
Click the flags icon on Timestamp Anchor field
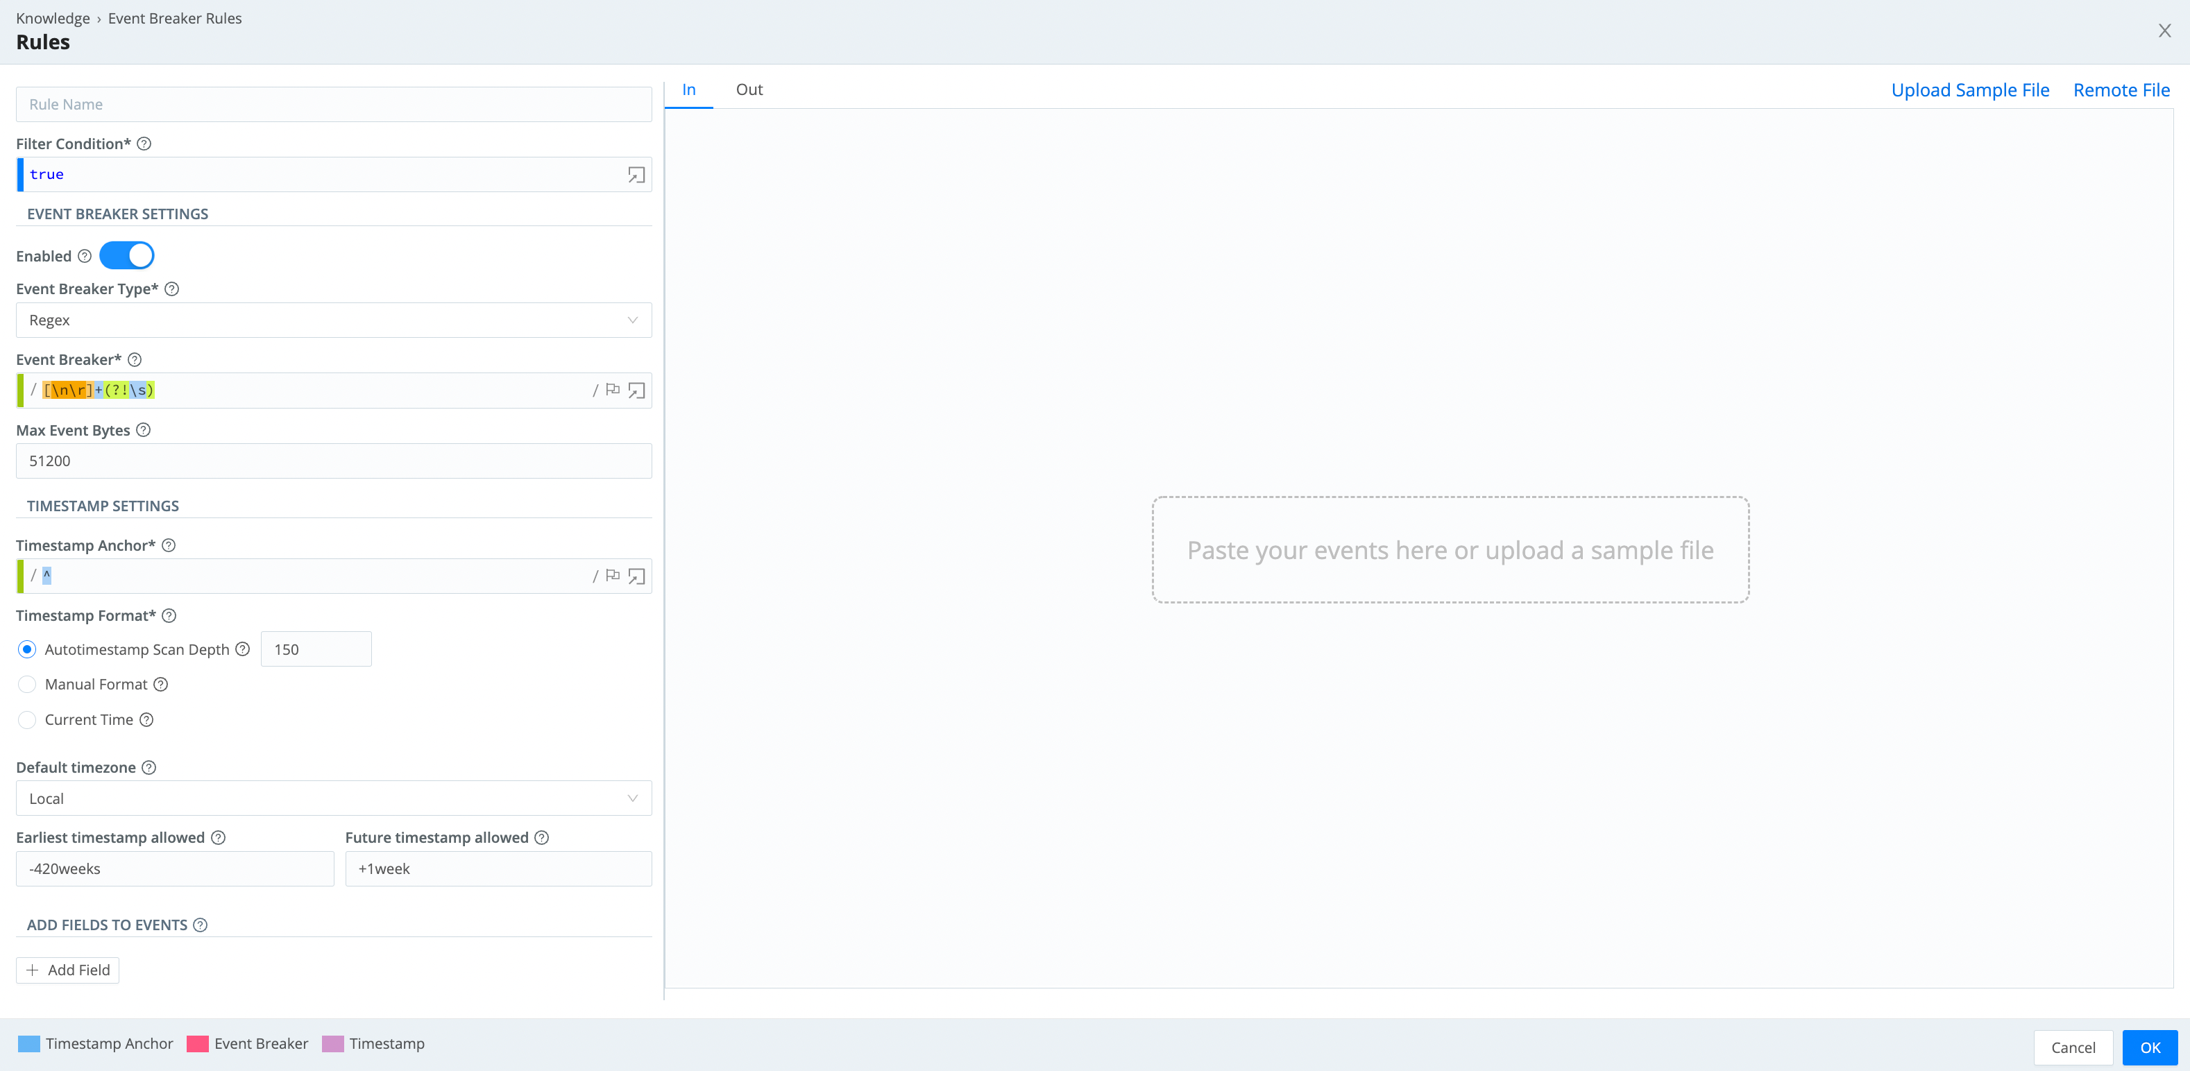click(613, 576)
